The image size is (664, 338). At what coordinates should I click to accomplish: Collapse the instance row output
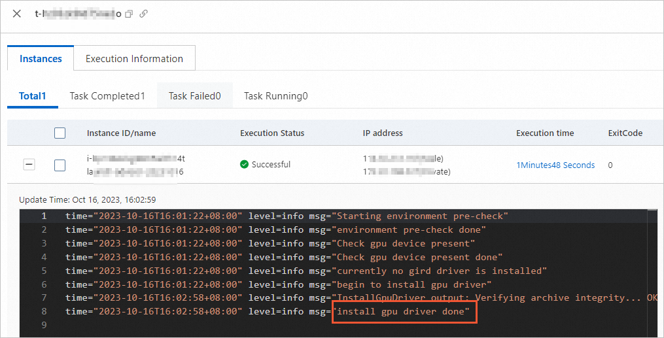click(x=29, y=165)
